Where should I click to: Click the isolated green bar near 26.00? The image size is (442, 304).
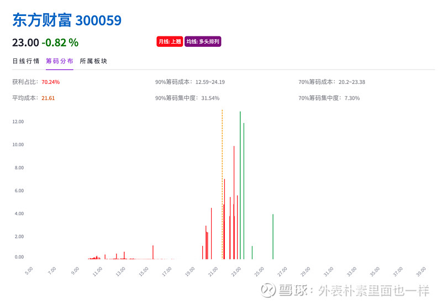[273, 237]
